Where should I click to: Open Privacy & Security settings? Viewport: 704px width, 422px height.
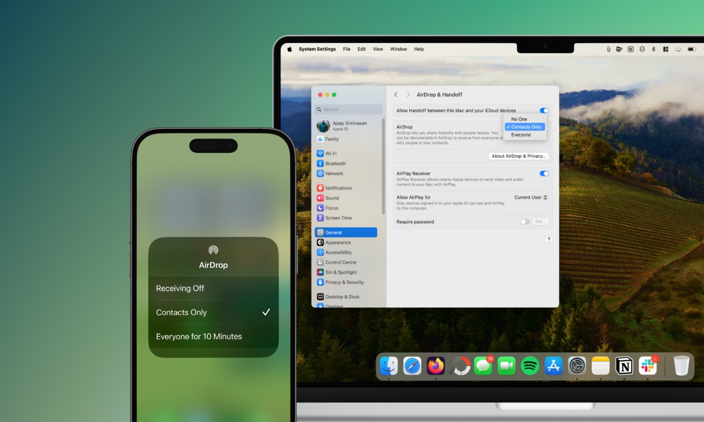(x=342, y=282)
